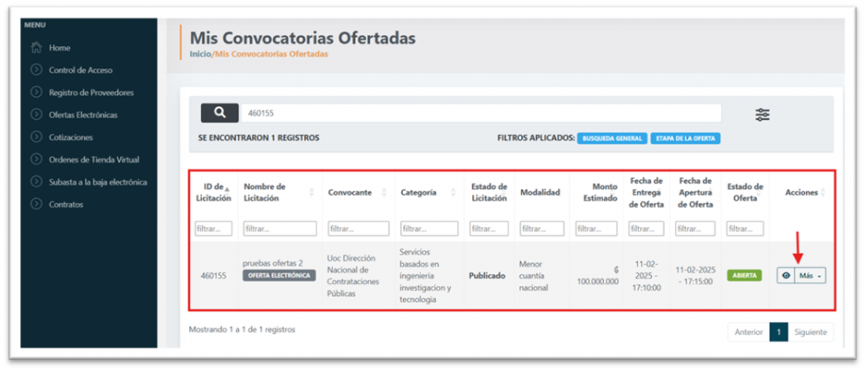Image resolution: width=865 pixels, height=371 pixels.
Task: Expand the Más actions dropdown
Action: 810,276
